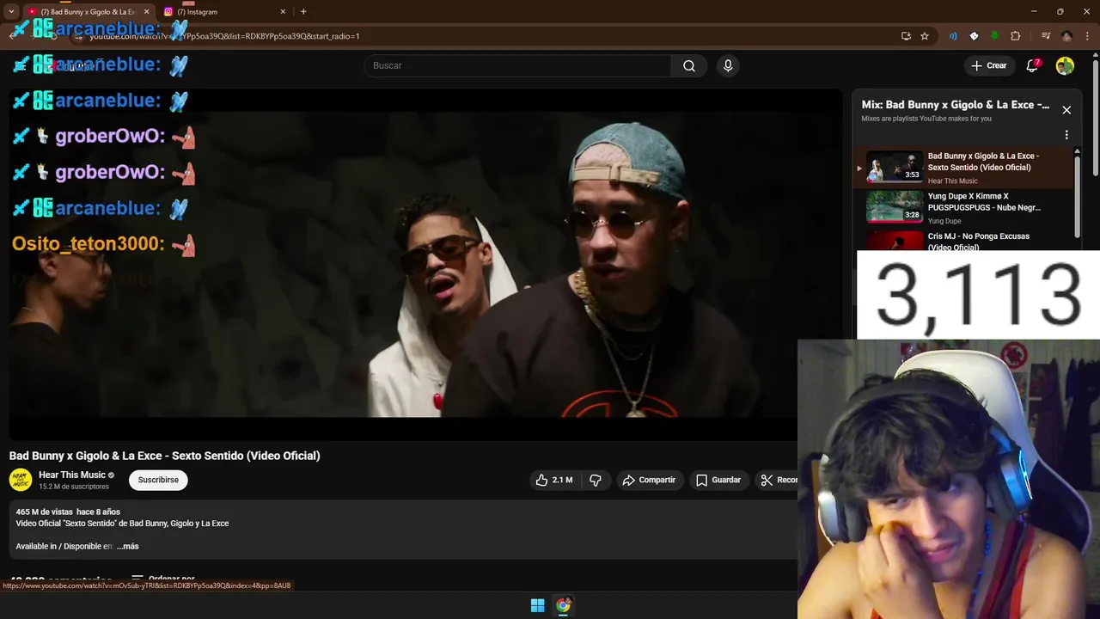Click the Crear button

tap(989, 65)
